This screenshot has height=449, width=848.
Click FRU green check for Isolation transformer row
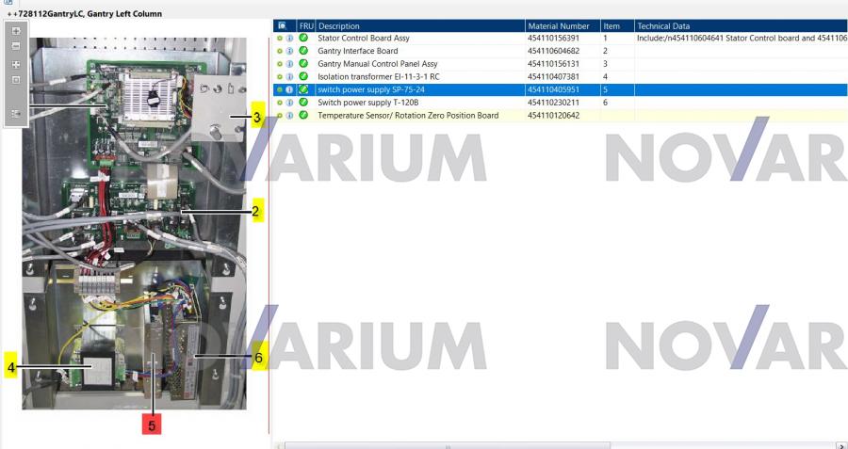coord(303,76)
